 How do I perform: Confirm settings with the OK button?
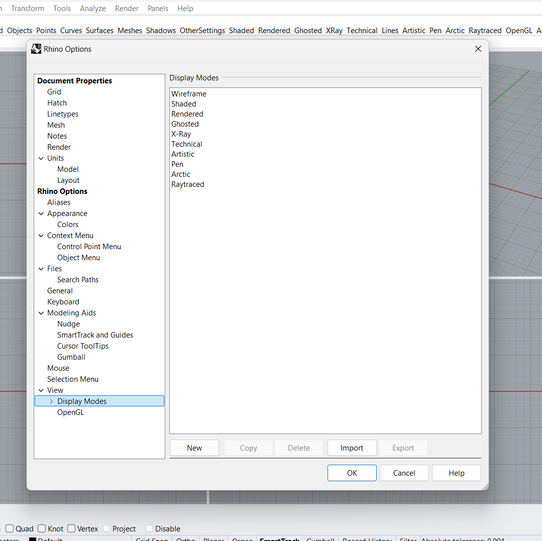tap(352, 473)
